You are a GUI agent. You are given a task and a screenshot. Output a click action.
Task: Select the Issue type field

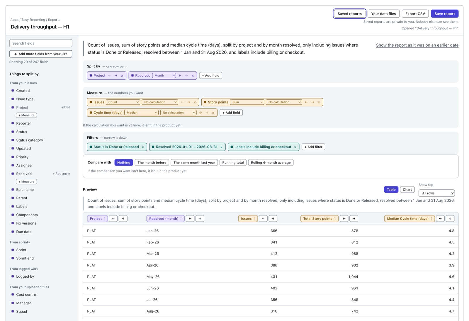25,99
